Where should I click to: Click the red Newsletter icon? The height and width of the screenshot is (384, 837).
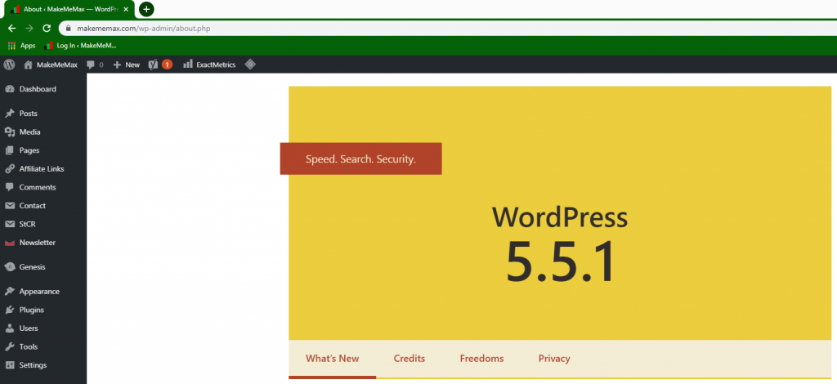(x=10, y=243)
